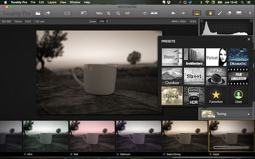Select the brush tool

(x=219, y=13)
